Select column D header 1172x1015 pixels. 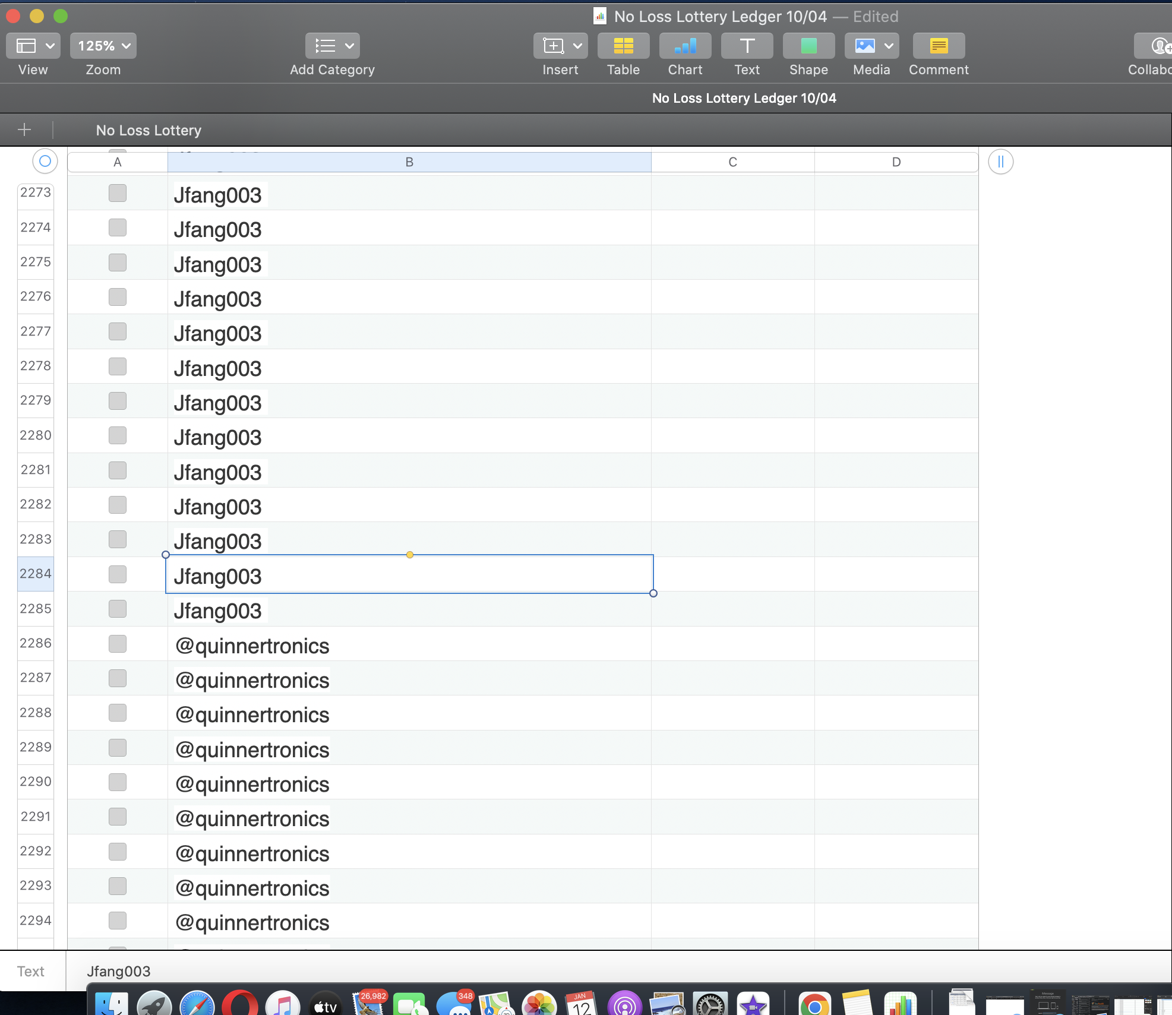[x=896, y=162]
